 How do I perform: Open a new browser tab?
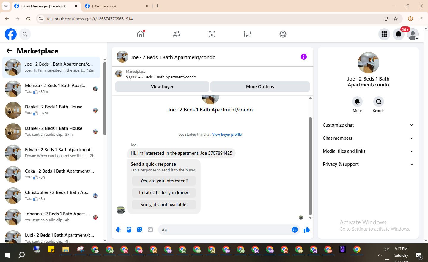click(158, 6)
